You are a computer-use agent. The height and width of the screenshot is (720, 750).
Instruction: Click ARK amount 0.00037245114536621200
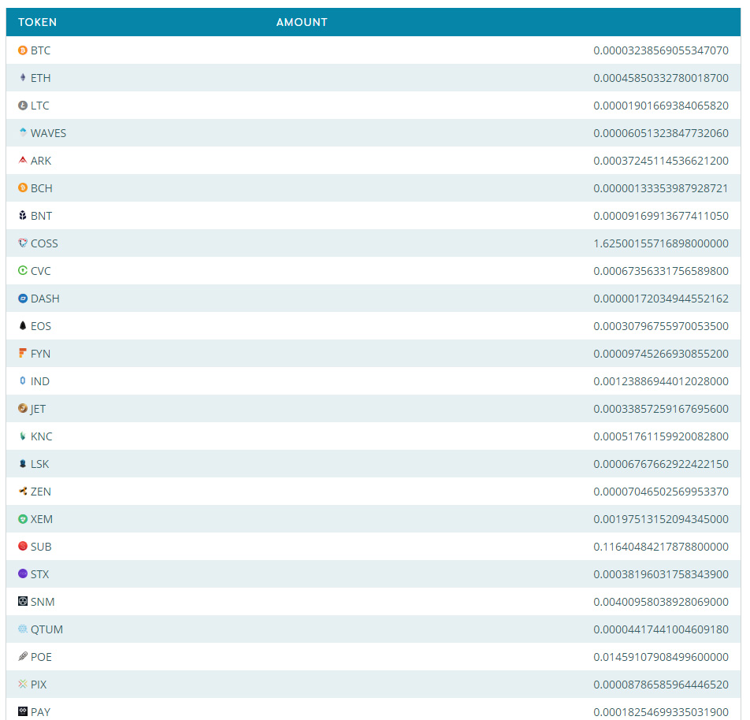[x=661, y=161]
